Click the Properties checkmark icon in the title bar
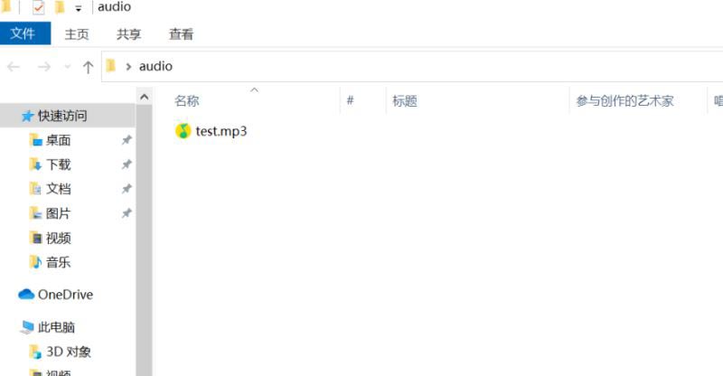This screenshot has width=723, height=376. point(39,7)
